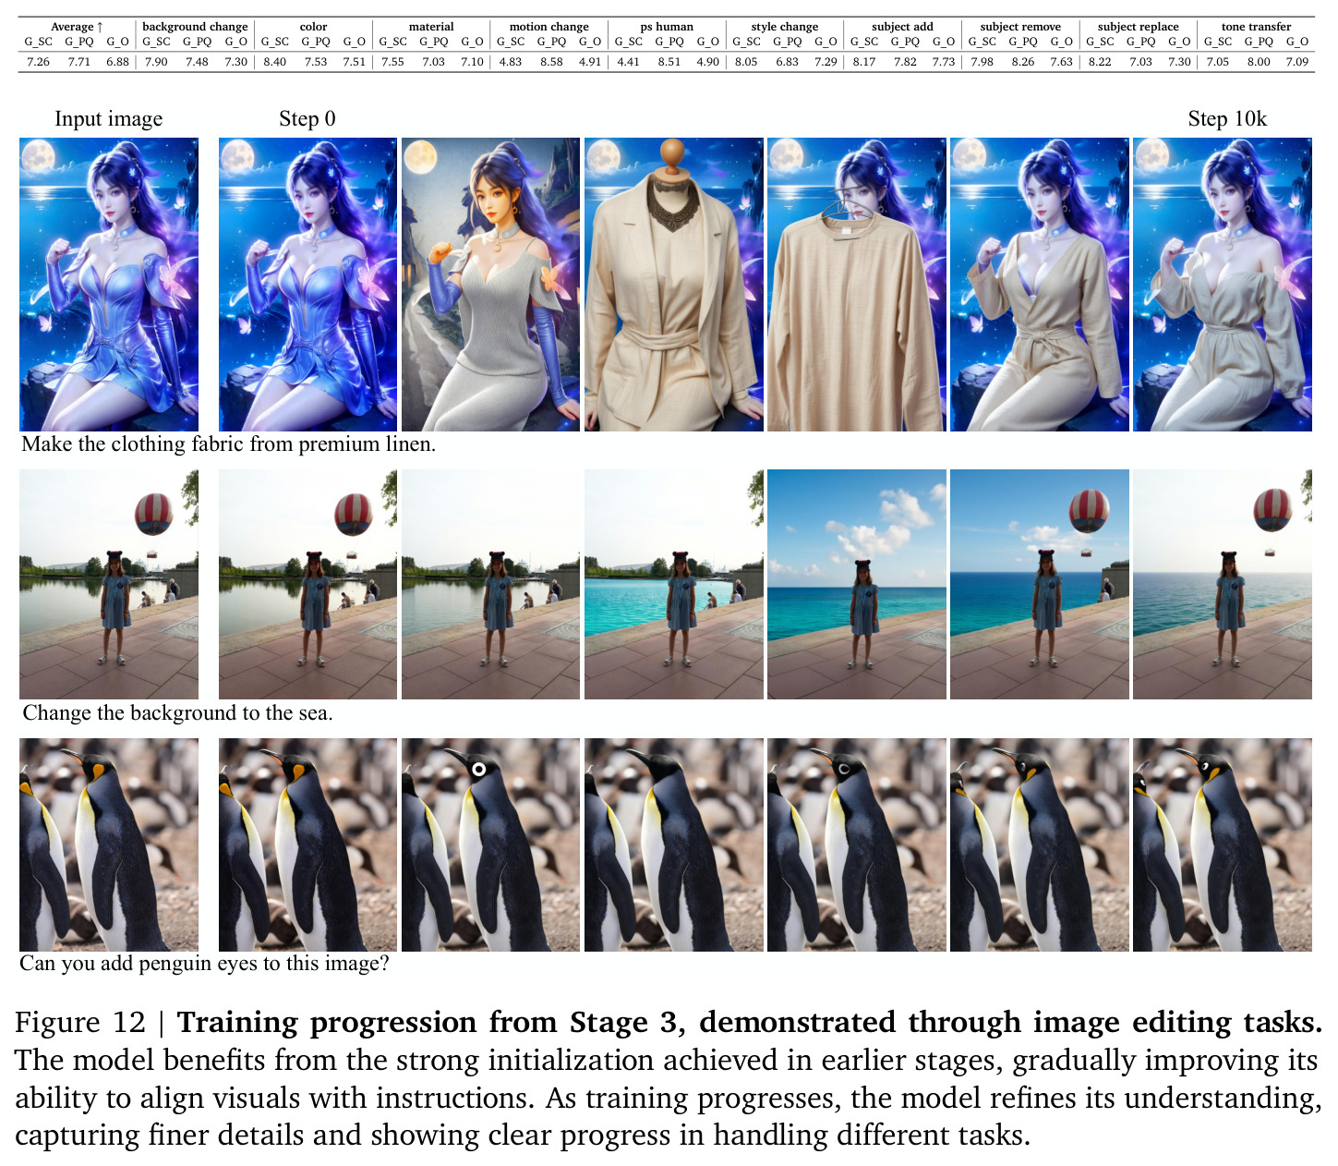Click the 'Change the background to the sea.' caption
The height and width of the screenshot is (1166, 1338).
177,713
